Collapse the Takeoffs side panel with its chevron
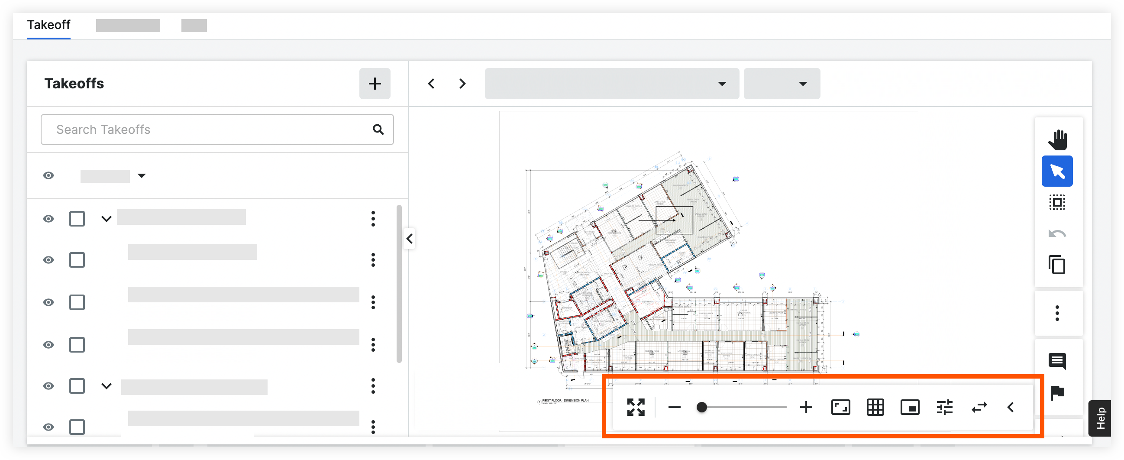The image size is (1124, 460). [409, 239]
